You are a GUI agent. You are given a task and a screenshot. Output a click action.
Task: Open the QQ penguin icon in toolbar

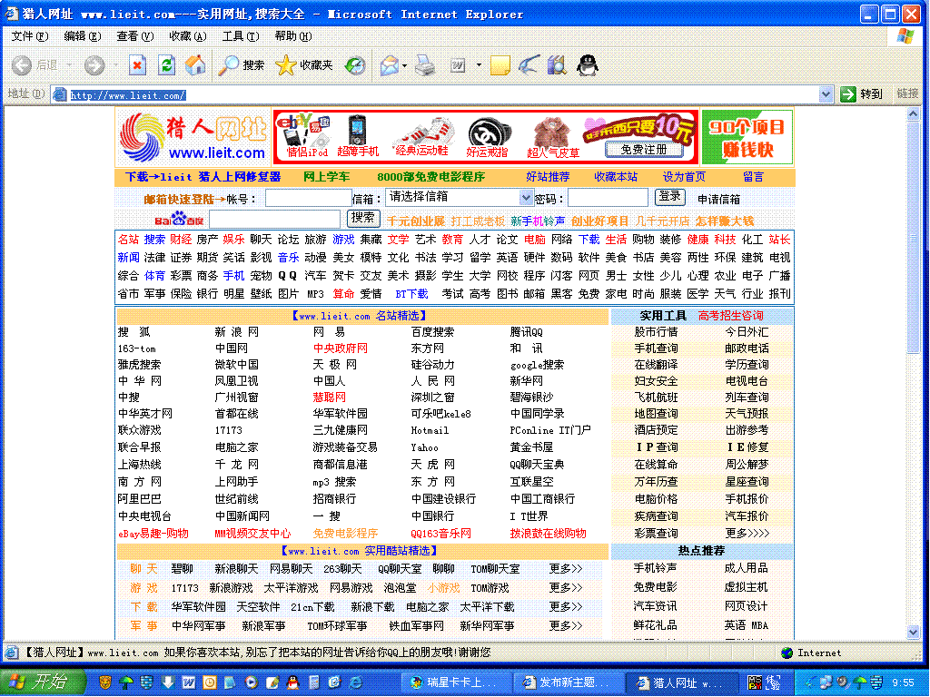click(588, 65)
